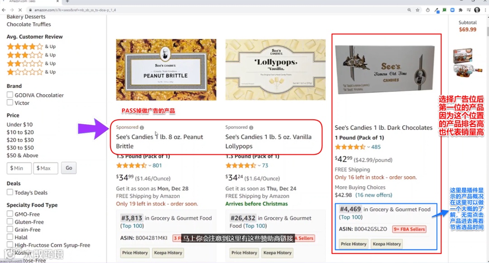The height and width of the screenshot is (263, 489).
Task: Click the browser address bar URL
Action: click(x=75, y=10)
